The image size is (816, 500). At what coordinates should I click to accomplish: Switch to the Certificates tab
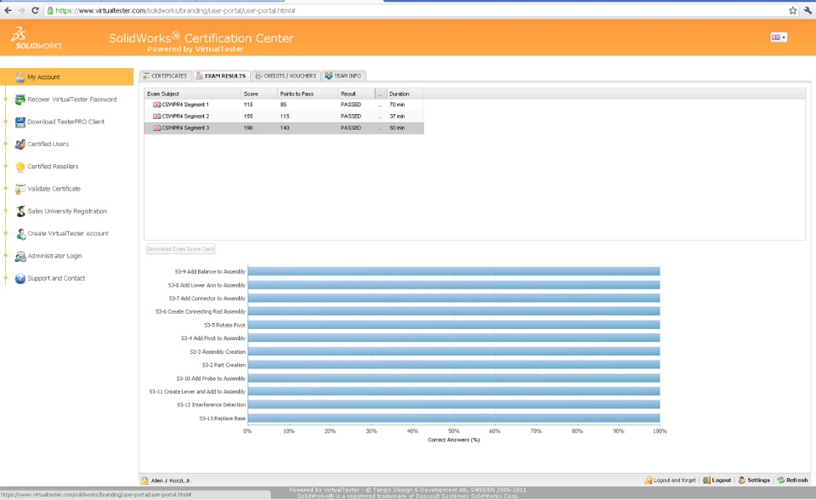pyautogui.click(x=166, y=76)
